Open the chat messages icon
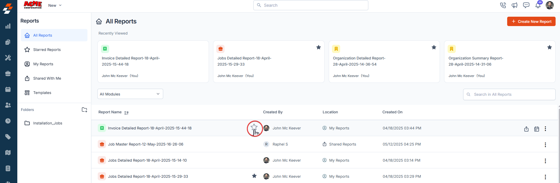Image resolution: width=560 pixels, height=183 pixels. pos(526,5)
